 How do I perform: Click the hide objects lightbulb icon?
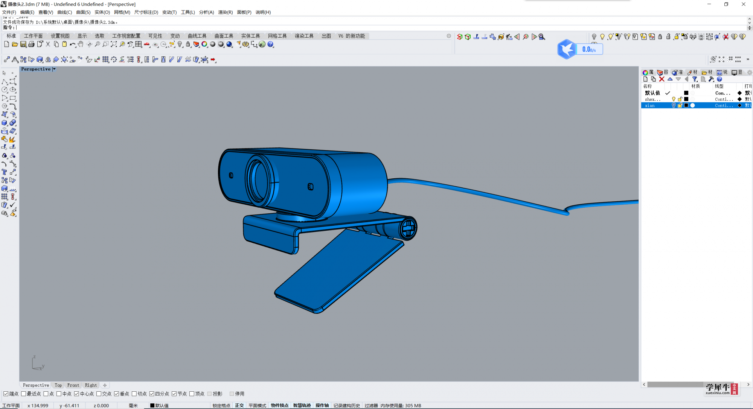pyautogui.click(x=594, y=36)
